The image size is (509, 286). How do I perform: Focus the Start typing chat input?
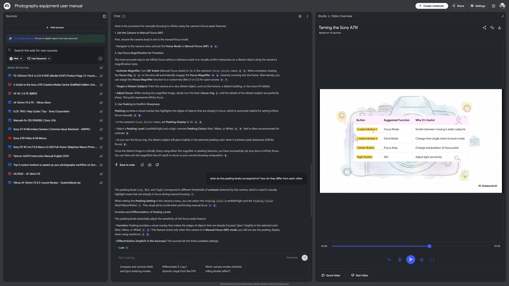point(201,258)
